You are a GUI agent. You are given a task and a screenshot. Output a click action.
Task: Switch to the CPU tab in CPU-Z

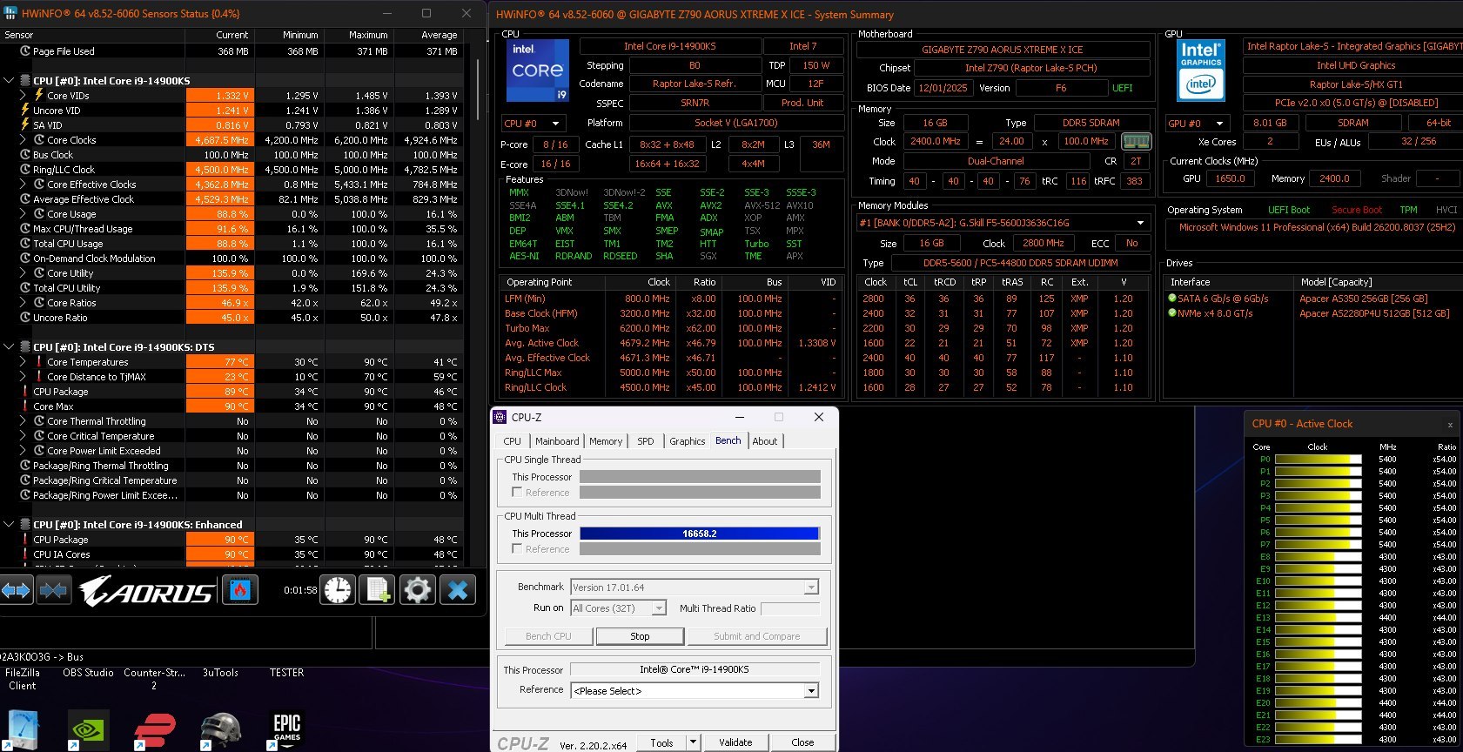[x=513, y=441]
